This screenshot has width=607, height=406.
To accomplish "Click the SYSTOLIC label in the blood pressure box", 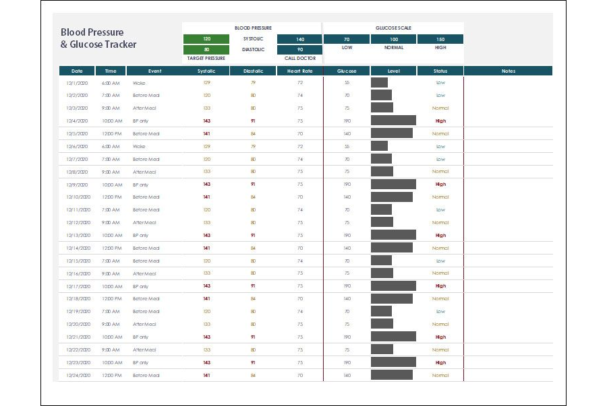I will click(253, 39).
